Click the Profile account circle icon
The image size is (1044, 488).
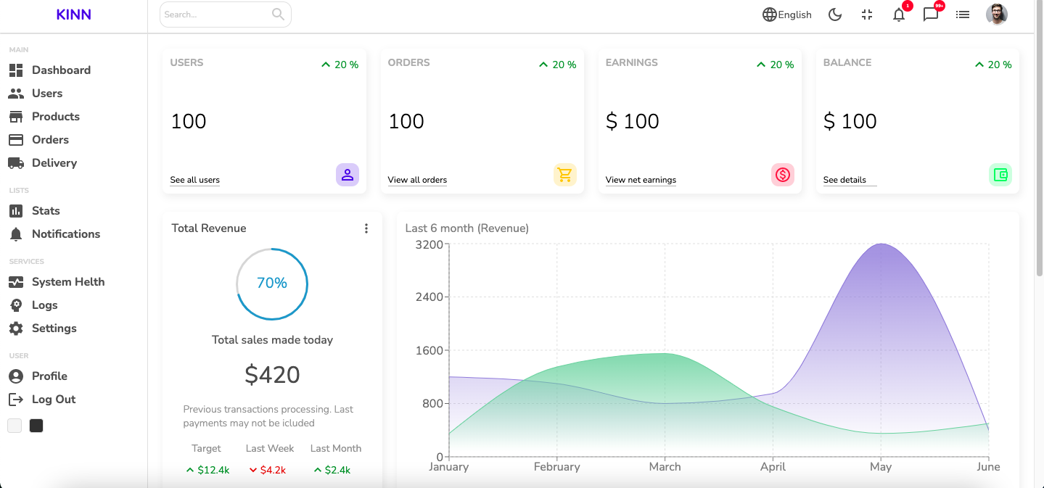[16, 376]
